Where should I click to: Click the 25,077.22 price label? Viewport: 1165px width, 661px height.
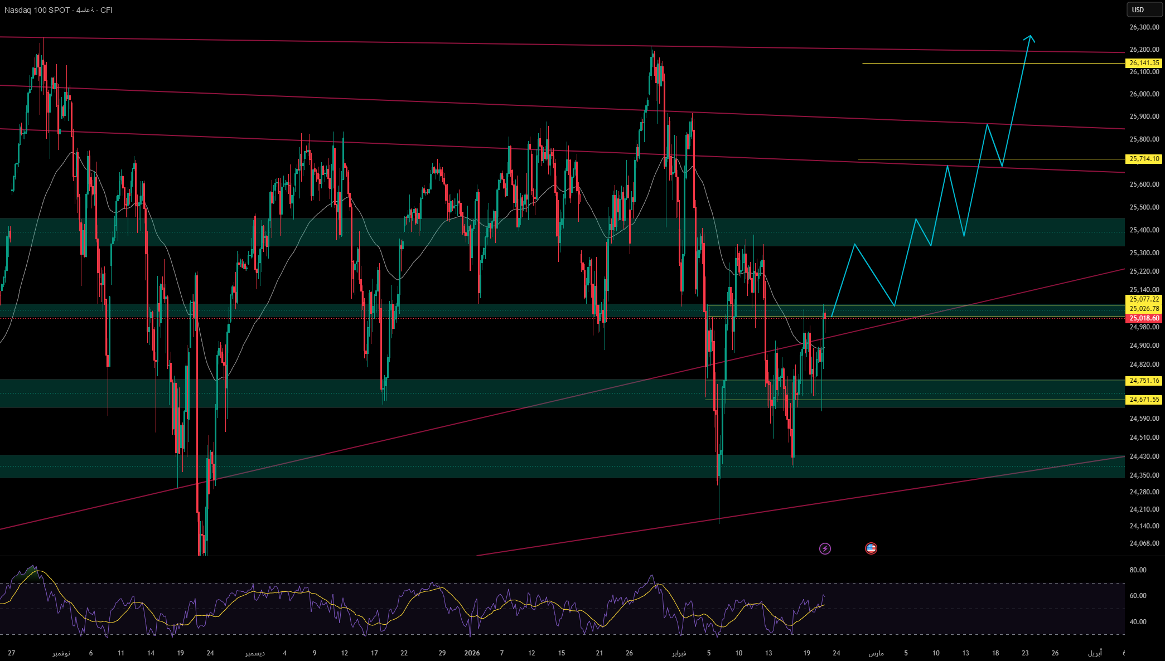tap(1144, 299)
